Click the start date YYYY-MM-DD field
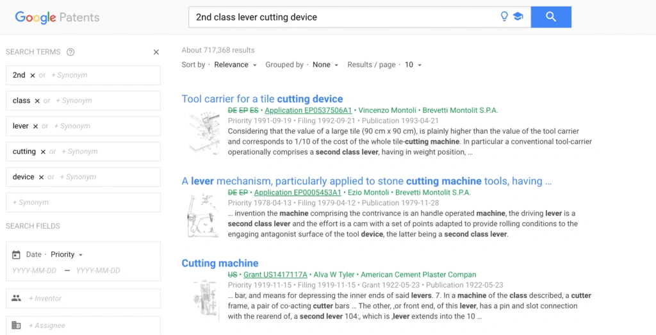 pos(35,270)
